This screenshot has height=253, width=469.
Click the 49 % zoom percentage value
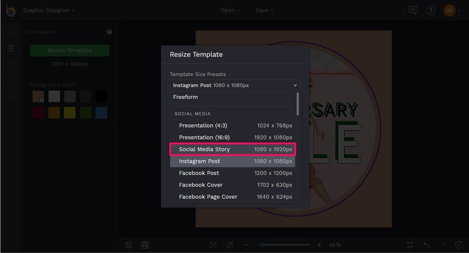334,245
